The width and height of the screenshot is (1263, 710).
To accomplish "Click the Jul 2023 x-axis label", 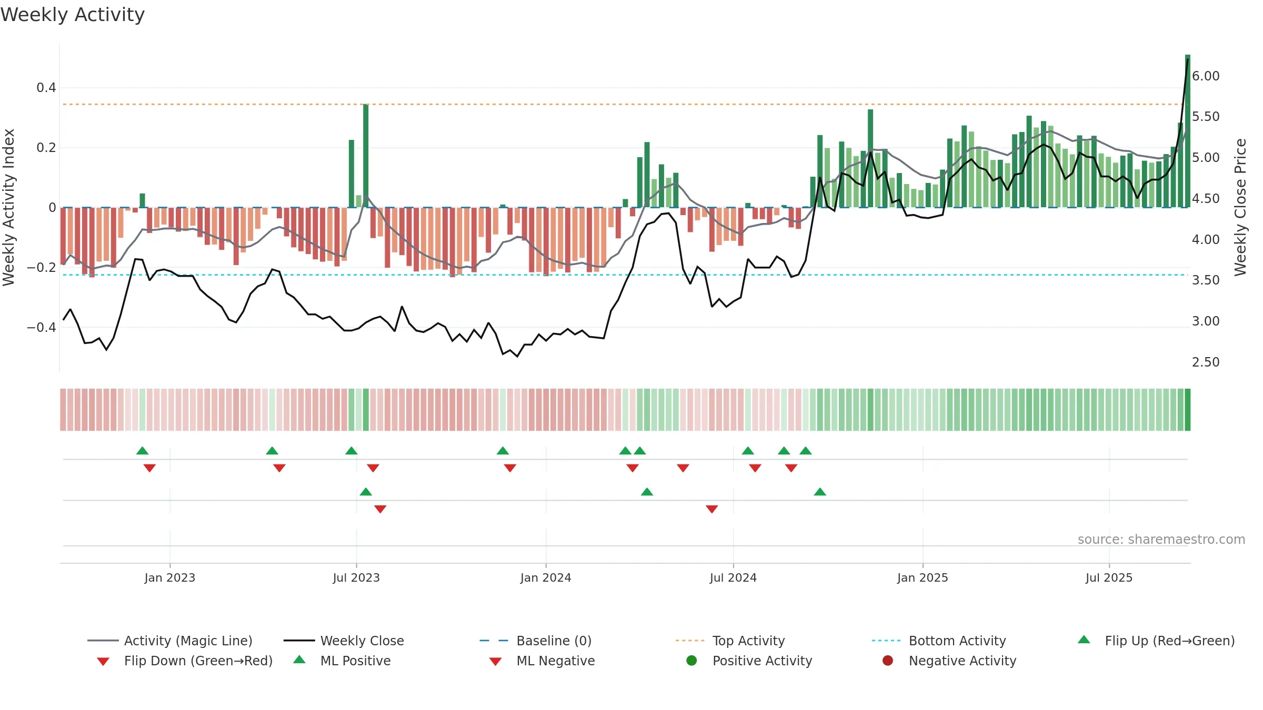I will 356,577.
